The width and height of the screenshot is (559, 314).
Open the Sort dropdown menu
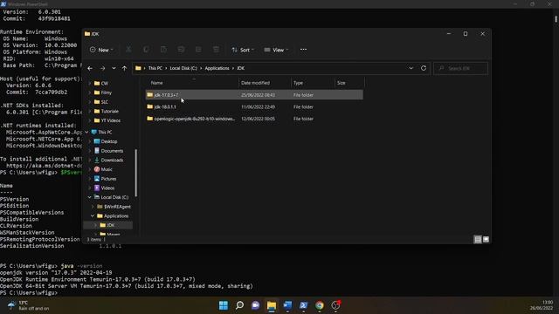tap(243, 50)
